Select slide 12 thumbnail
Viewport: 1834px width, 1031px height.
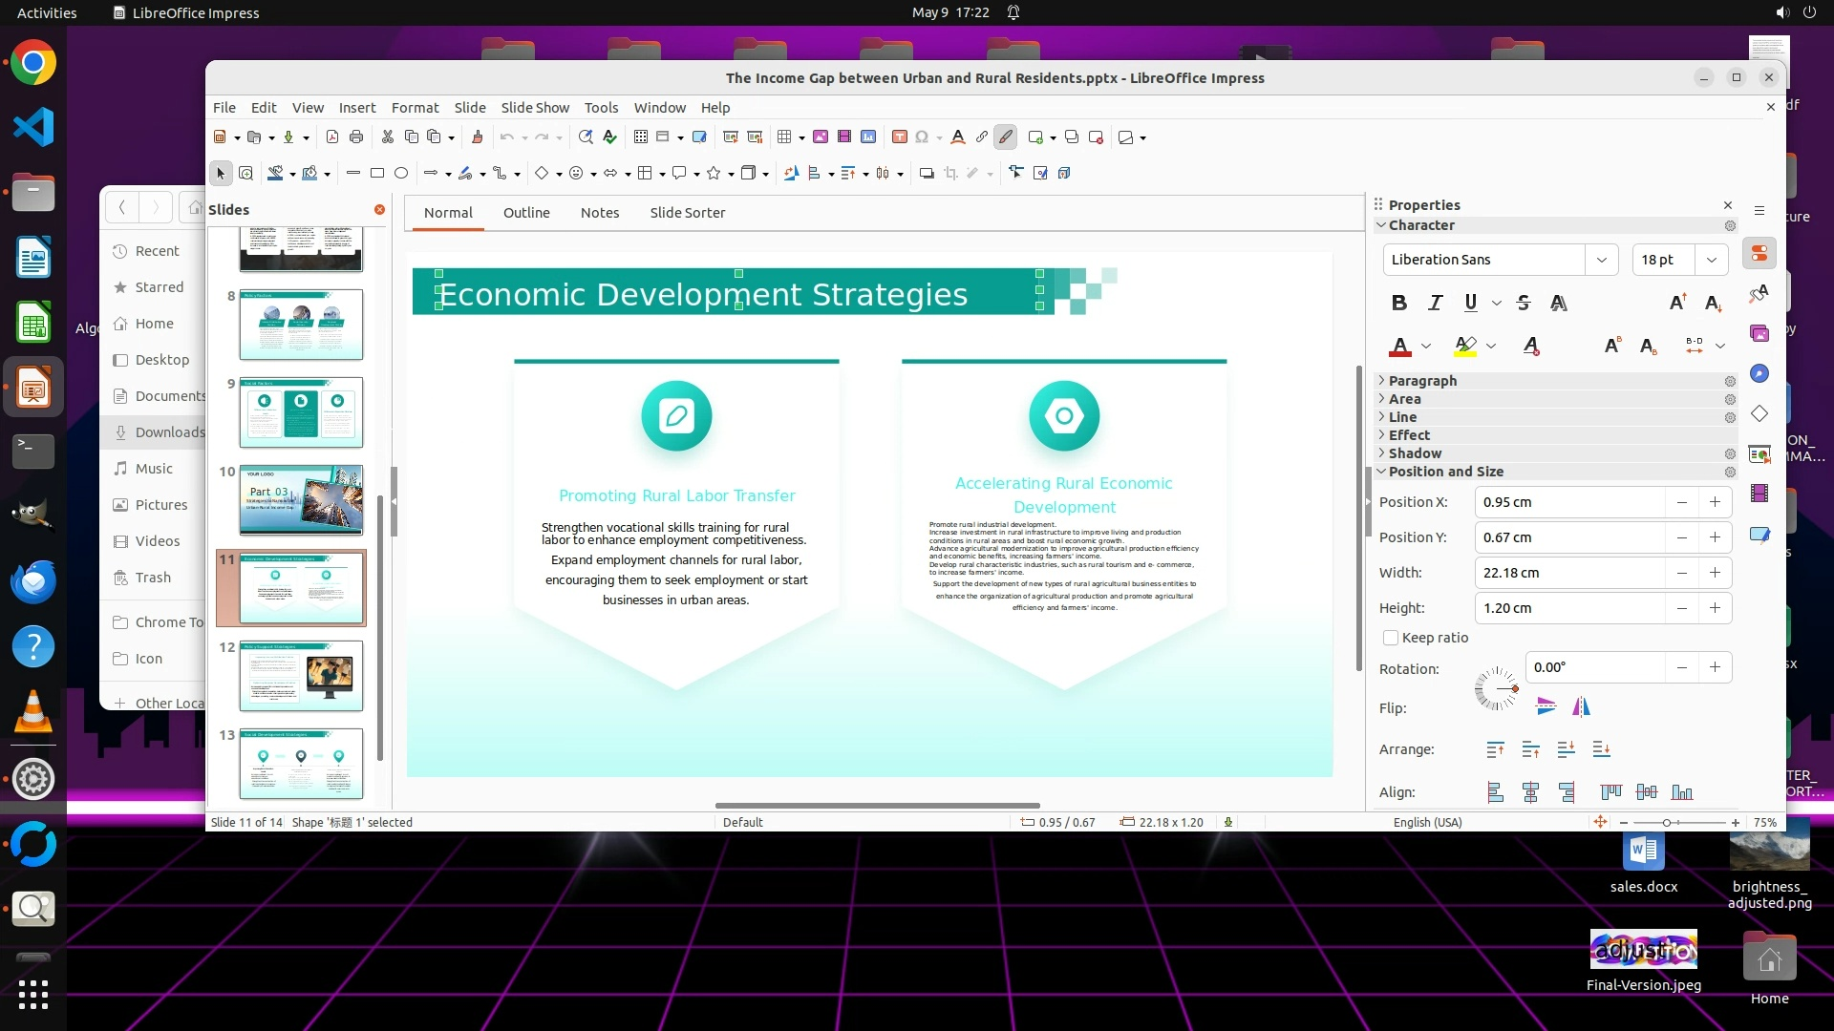click(301, 676)
